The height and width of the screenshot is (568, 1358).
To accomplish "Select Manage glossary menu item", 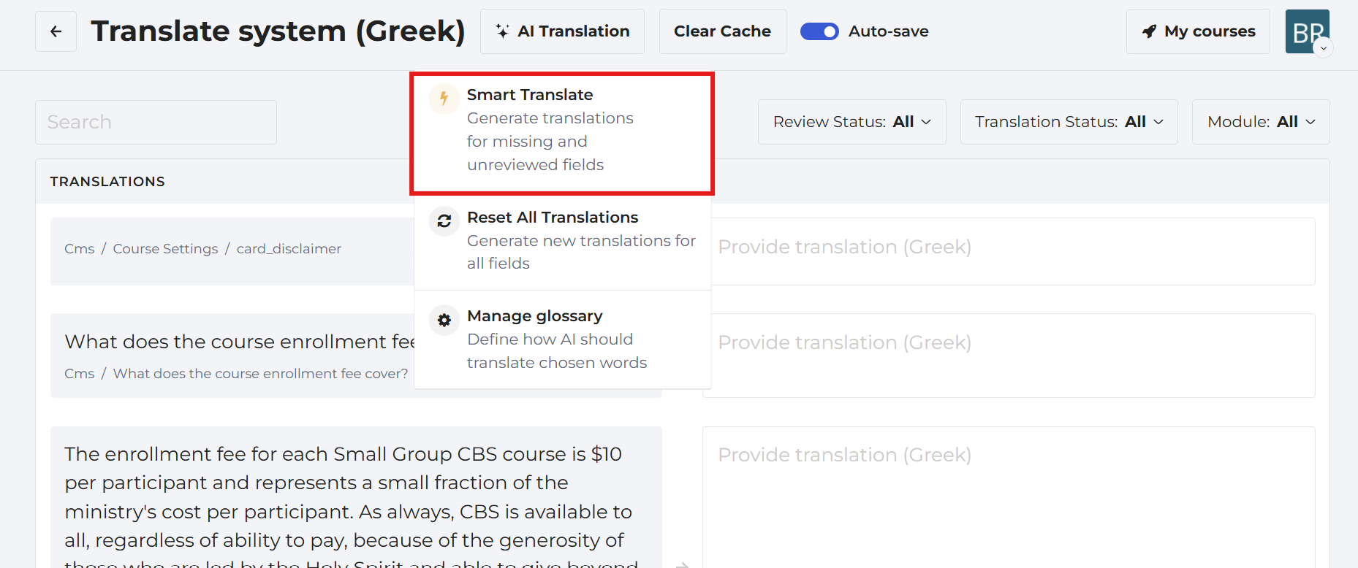I will pyautogui.click(x=562, y=339).
